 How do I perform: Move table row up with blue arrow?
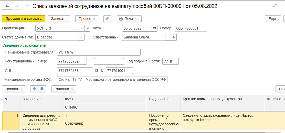pos(34,89)
